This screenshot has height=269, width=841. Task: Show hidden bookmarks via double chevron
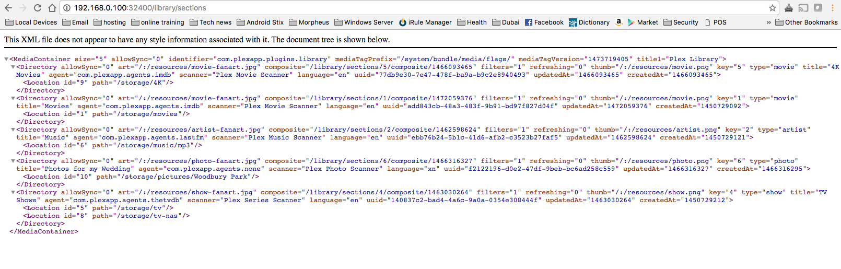(768, 22)
